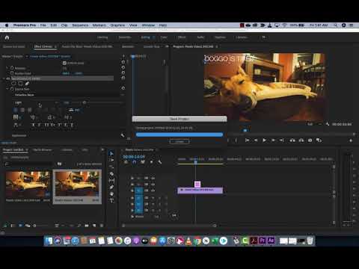Open the Light font style dropdown
359x269 pixels.
(35, 102)
